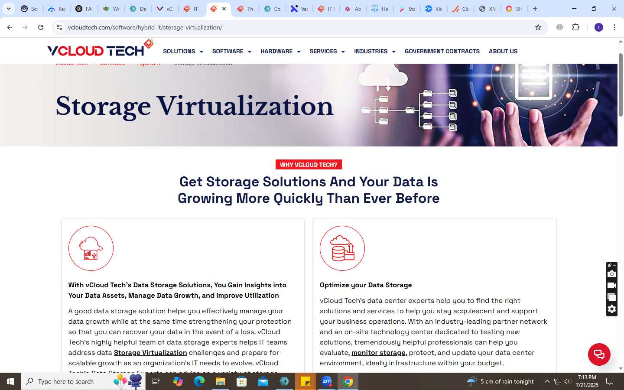This screenshot has height=390, width=624.
Task: Open Chrome three-dot menu
Action: coord(614,27)
